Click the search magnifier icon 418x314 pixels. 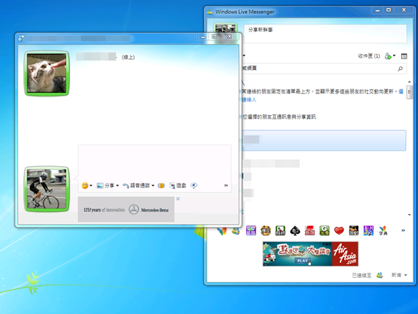[x=400, y=69]
